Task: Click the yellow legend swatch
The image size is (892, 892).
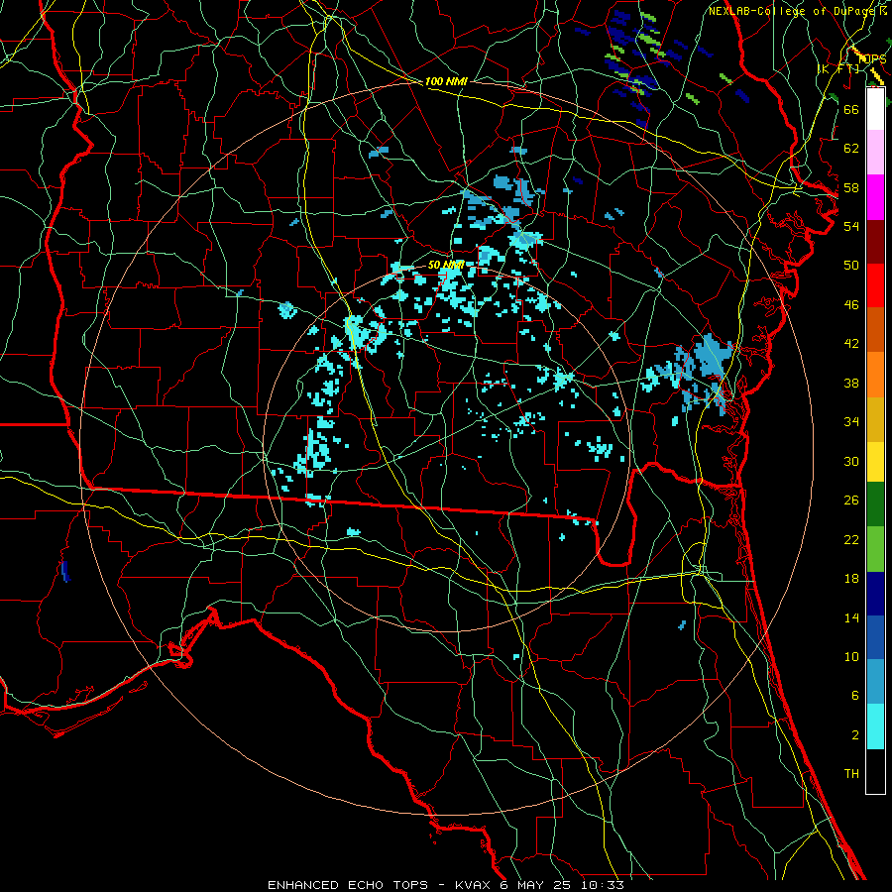Action: tap(875, 462)
